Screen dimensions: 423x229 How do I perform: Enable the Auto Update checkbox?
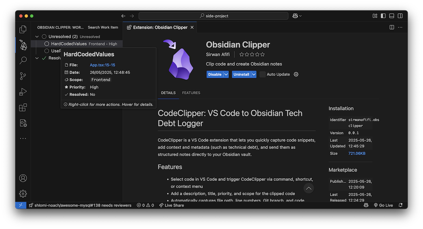(x=262, y=74)
